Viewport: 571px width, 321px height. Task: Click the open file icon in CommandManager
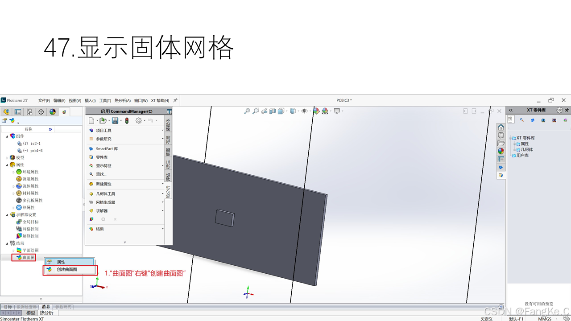pos(103,120)
